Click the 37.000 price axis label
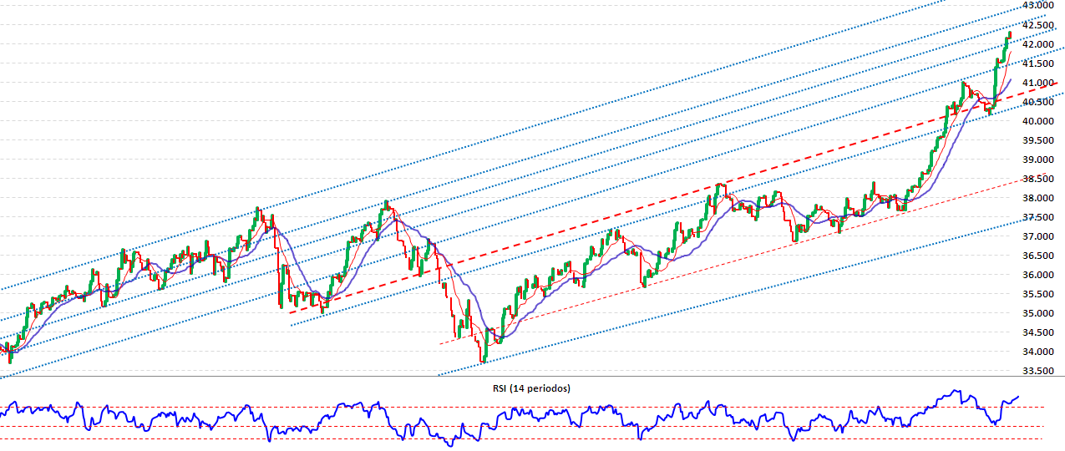The height and width of the screenshot is (451, 1065). (x=1040, y=236)
